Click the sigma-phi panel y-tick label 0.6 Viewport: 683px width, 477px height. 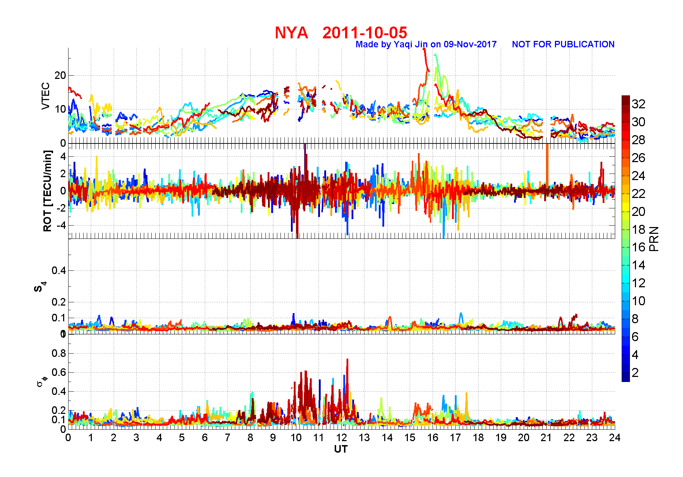point(59,372)
